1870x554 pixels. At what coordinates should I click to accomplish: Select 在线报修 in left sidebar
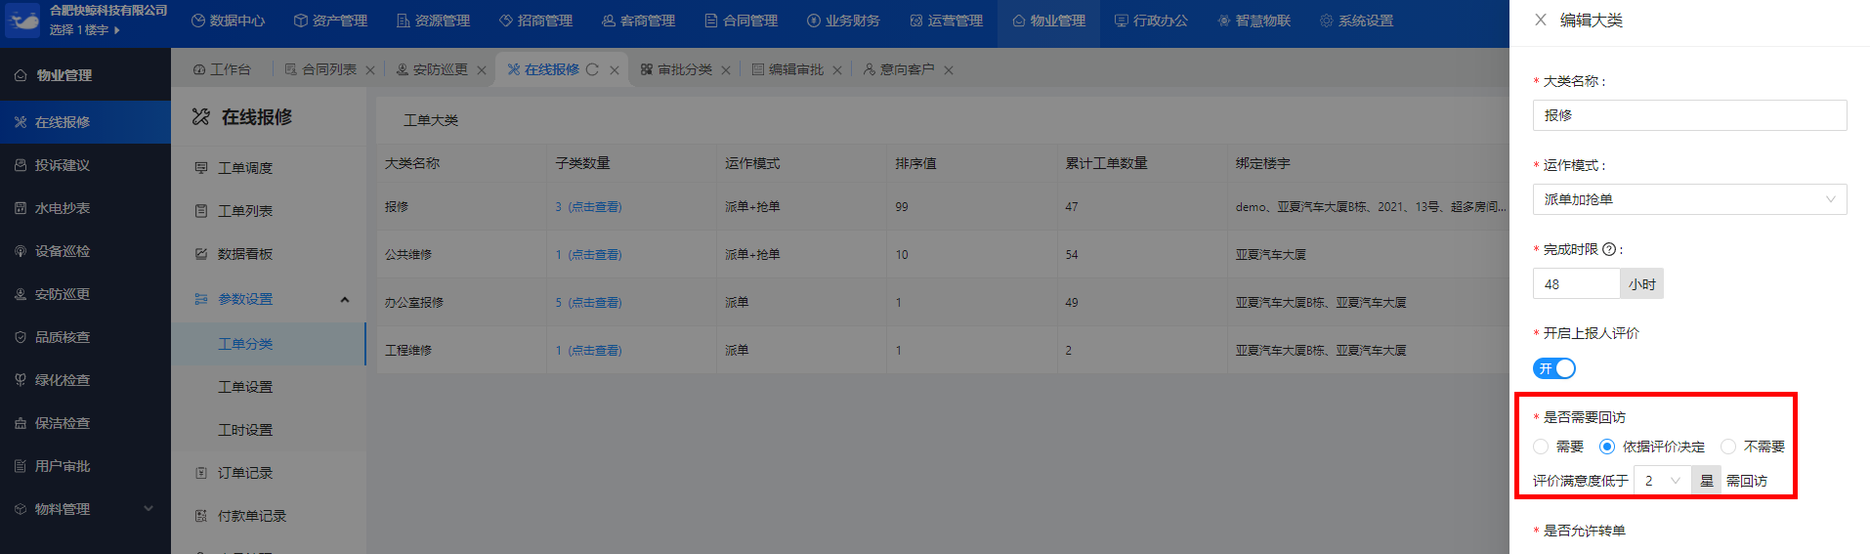point(85,122)
